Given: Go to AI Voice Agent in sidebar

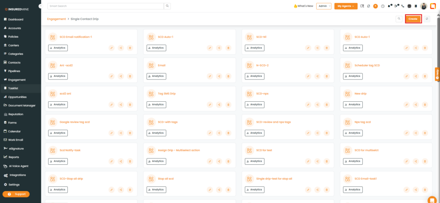Looking at the screenshot, I should coord(18,166).
